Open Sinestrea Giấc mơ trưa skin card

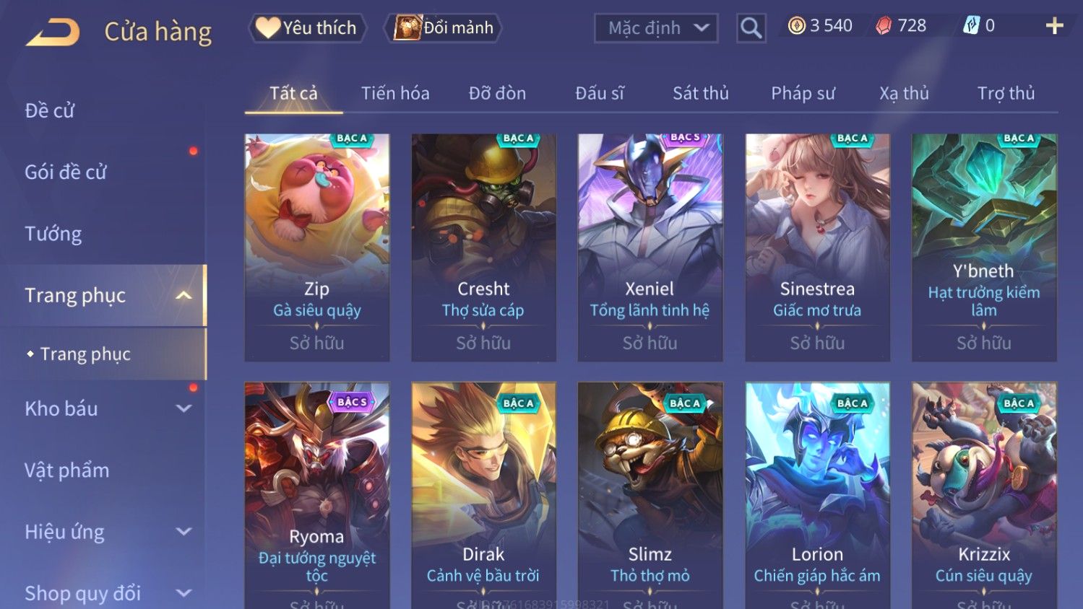click(x=817, y=247)
